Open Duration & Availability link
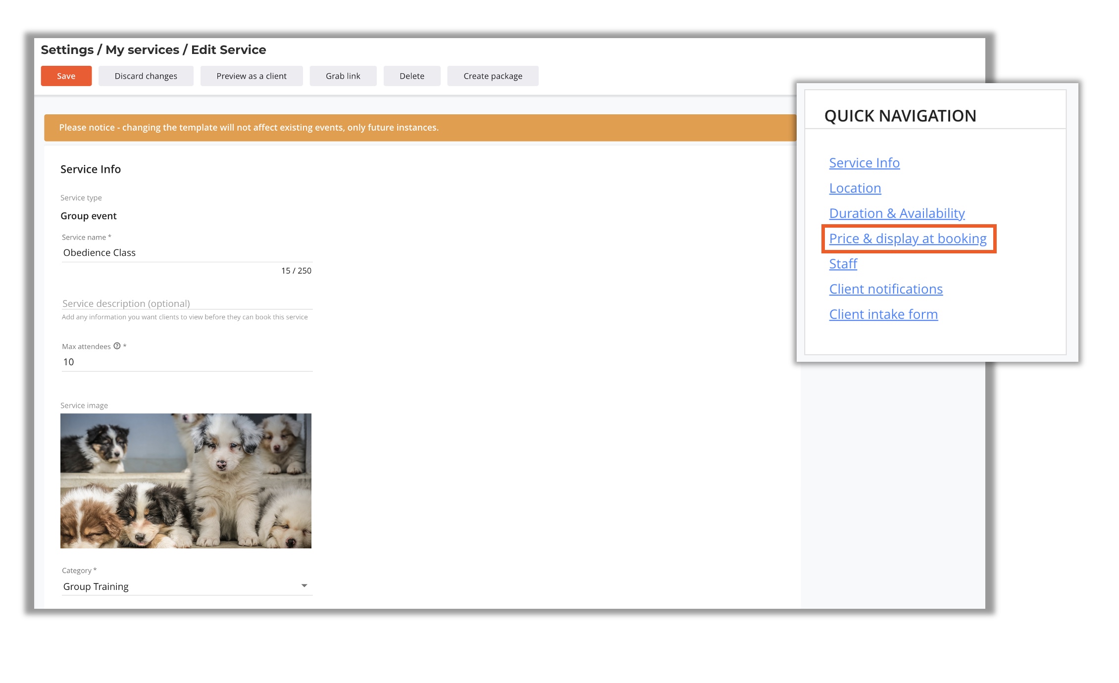The width and height of the screenshot is (1119, 683). pyautogui.click(x=897, y=213)
